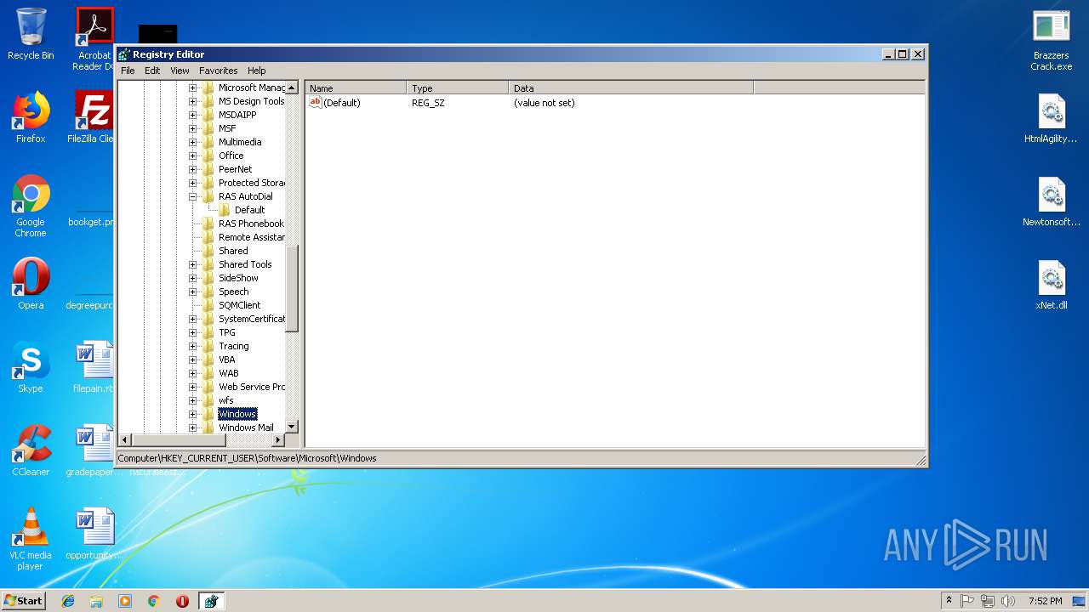Click the registry path in status bar
Image resolution: width=1089 pixels, height=612 pixels.
click(x=247, y=458)
